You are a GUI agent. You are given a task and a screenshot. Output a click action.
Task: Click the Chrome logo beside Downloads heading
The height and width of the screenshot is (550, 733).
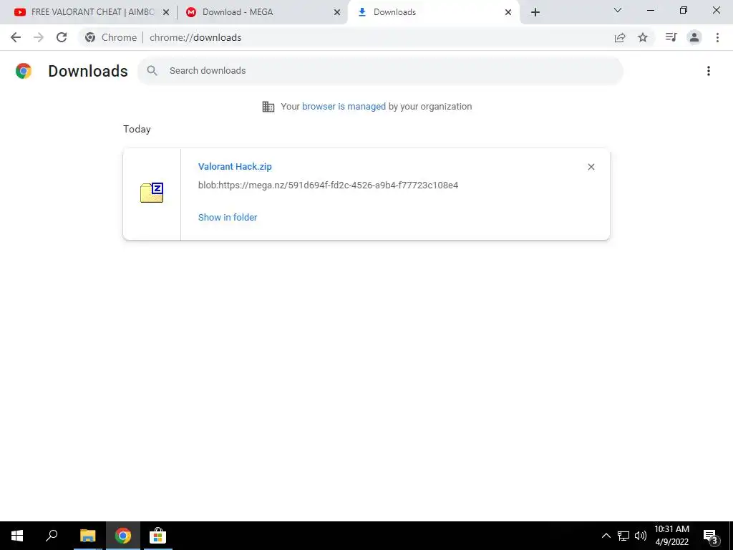point(24,71)
